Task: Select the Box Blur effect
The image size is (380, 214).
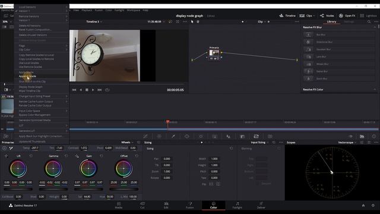Action: pos(339,34)
